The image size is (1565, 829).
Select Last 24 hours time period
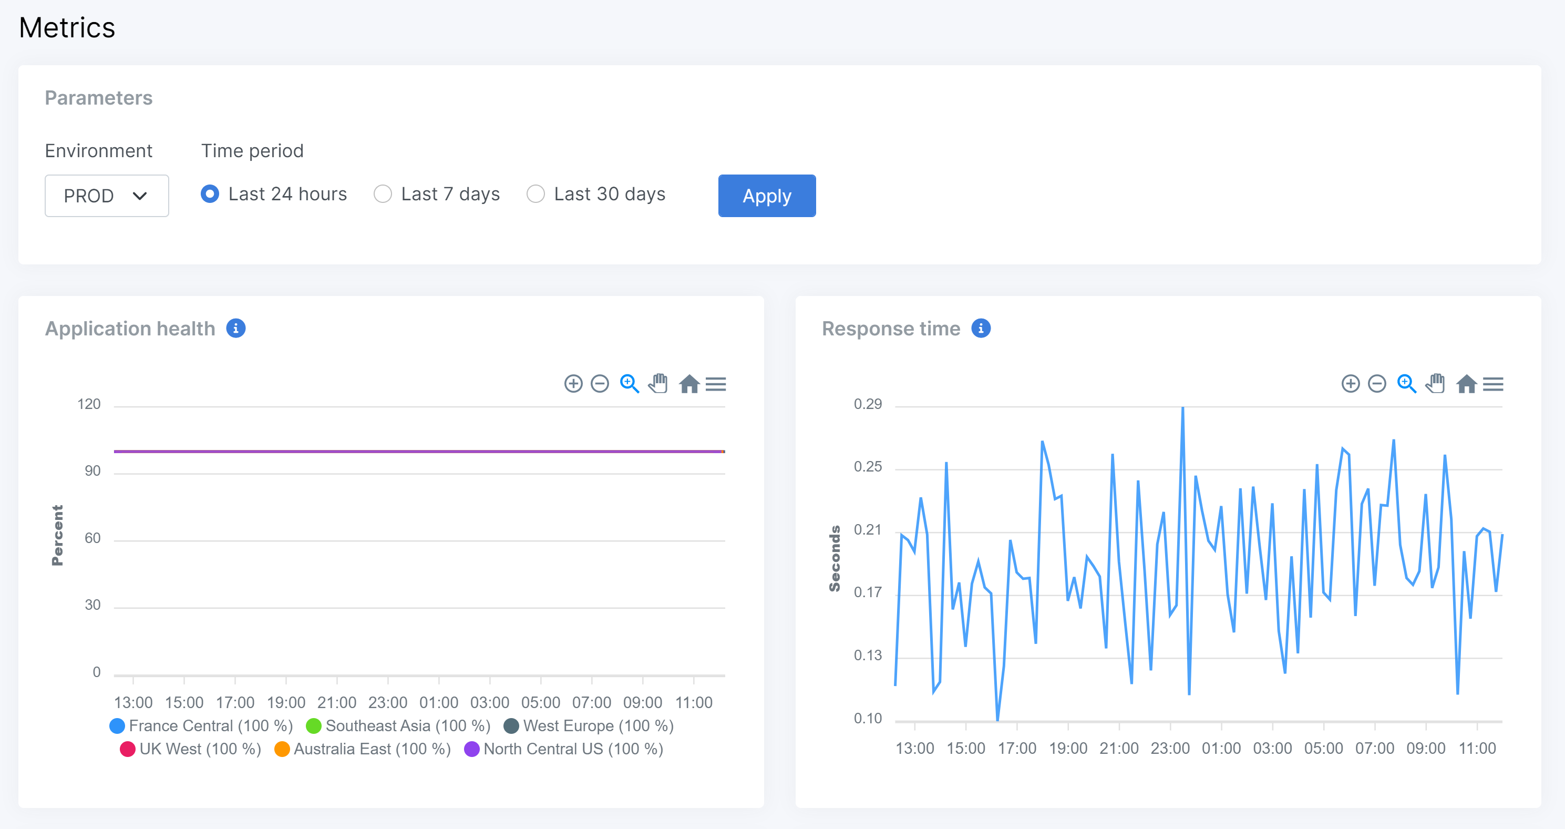click(210, 194)
